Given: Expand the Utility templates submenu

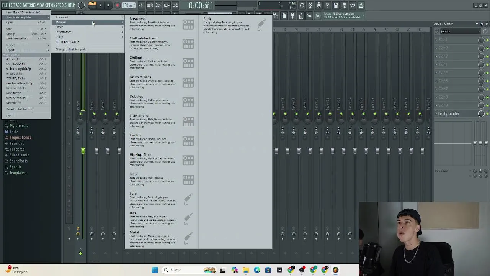Looking at the screenshot, I should click(88, 37).
